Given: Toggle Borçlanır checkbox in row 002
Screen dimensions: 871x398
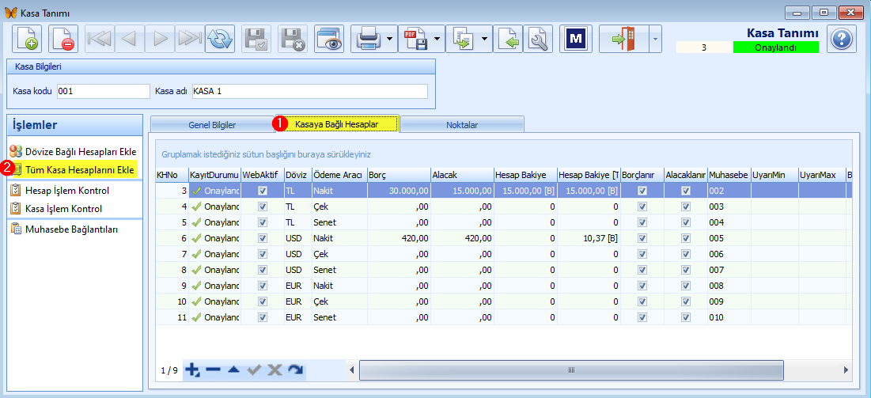Looking at the screenshot, I should [x=642, y=191].
